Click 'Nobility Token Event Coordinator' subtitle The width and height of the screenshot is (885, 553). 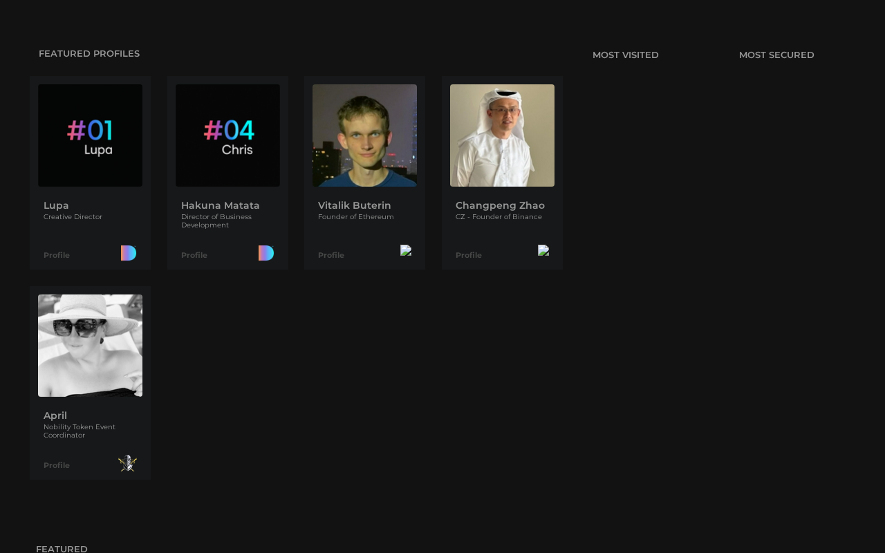80,431
